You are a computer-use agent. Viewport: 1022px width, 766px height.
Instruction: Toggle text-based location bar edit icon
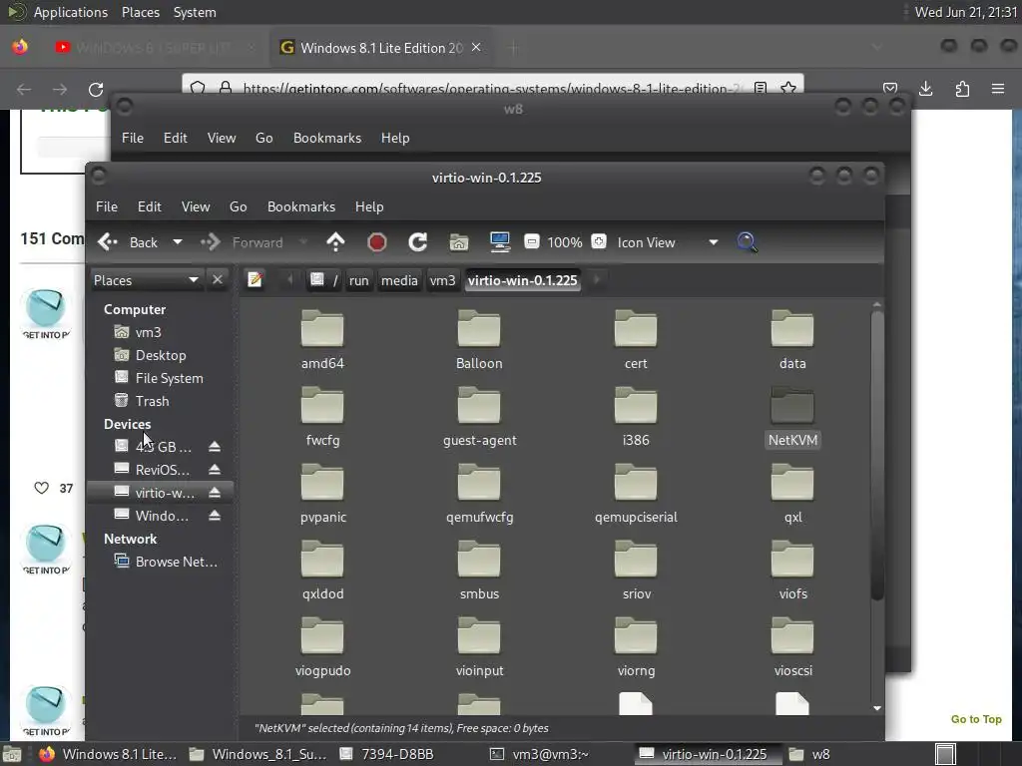[255, 280]
